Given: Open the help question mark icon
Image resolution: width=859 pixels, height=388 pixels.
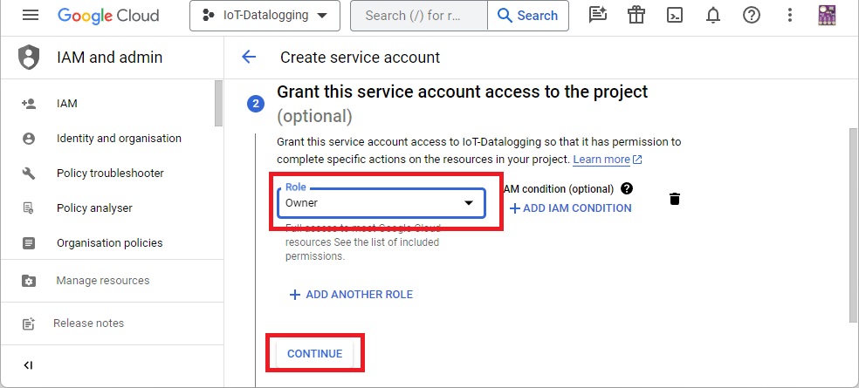Looking at the screenshot, I should pos(751,16).
